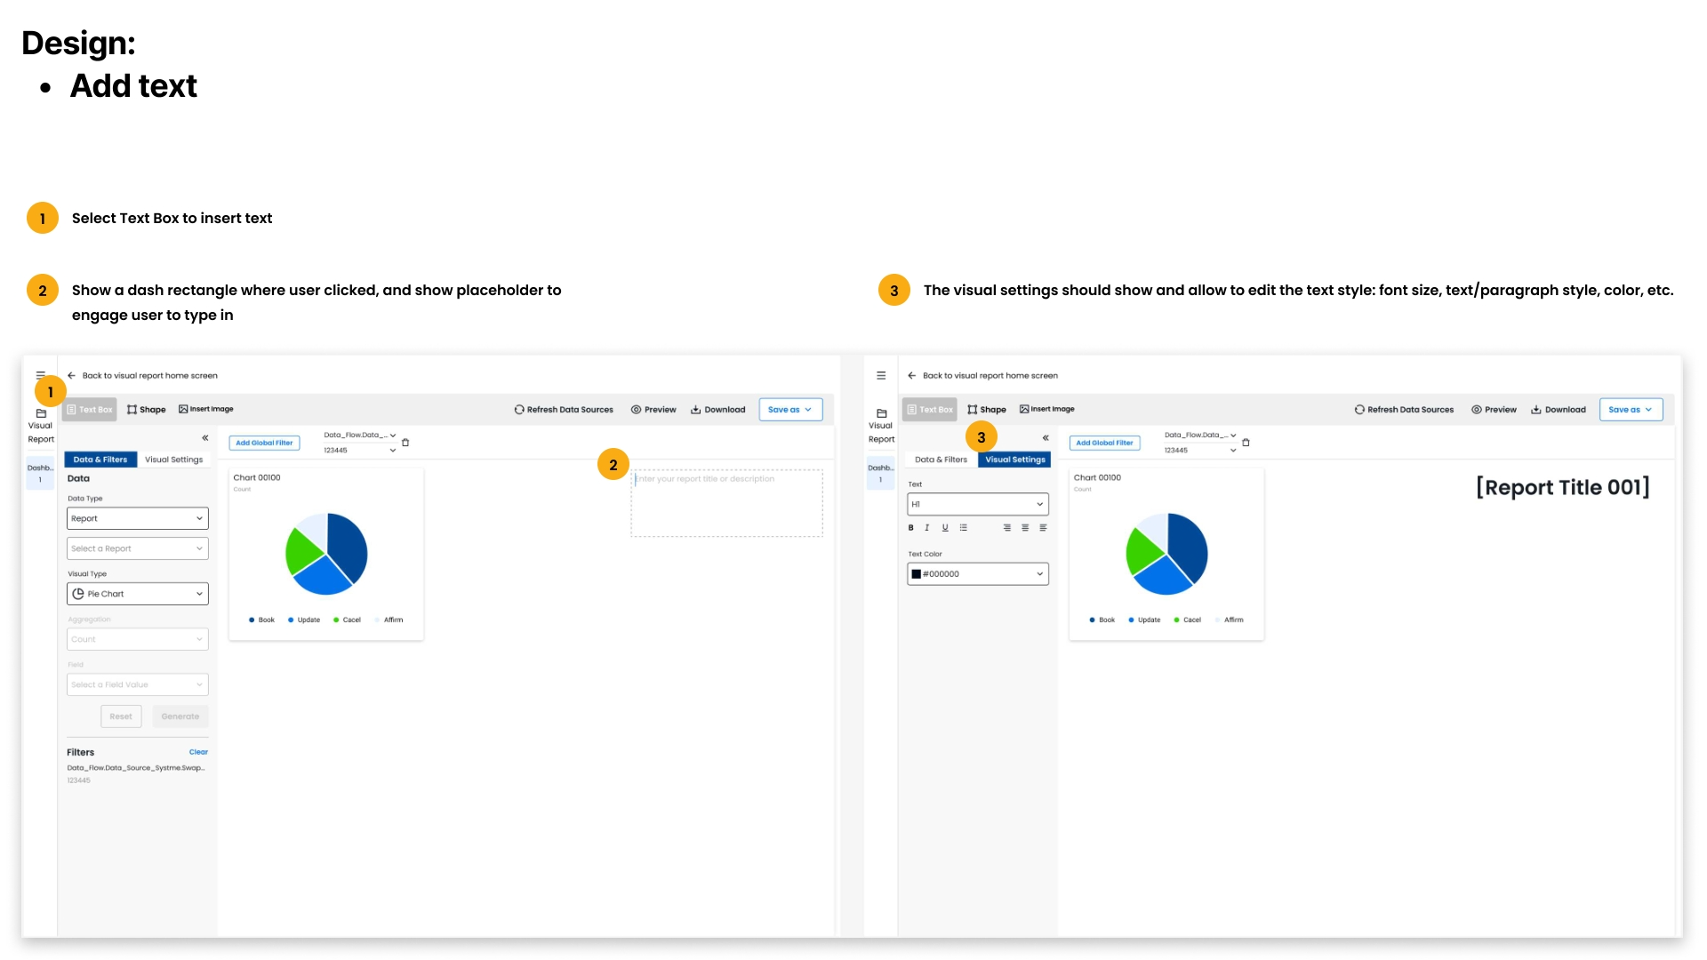This screenshot has height=960, width=1707.
Task: Click the hamburger menu in right mockup
Action: 881,376
